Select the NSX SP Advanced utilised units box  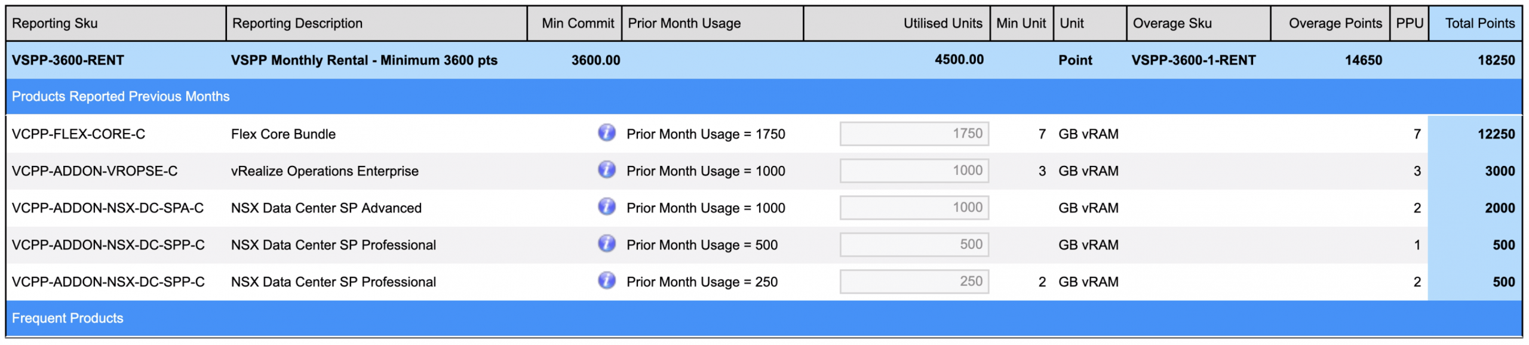914,208
